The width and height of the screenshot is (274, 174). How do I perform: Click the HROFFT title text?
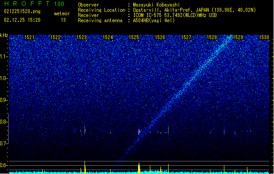(x=27, y=3)
